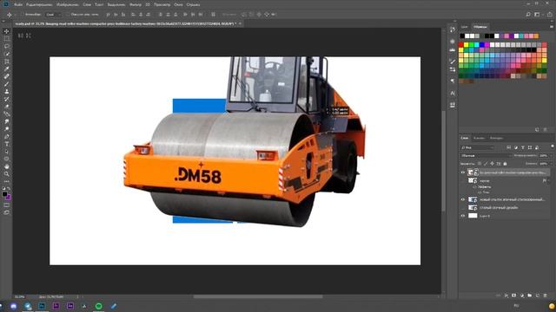The height and width of the screenshot is (312, 556).
Task: Select the Crop tool
Action: [x=6, y=62]
